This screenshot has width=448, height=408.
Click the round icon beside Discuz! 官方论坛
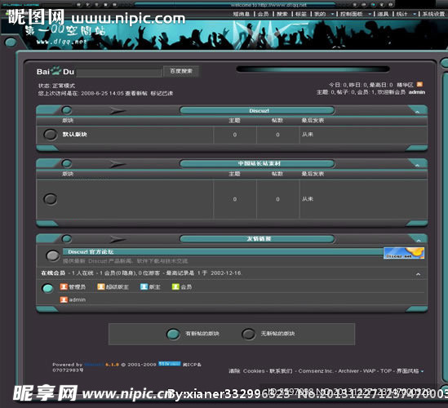[52, 255]
